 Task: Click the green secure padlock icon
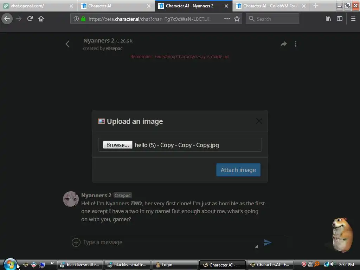(83, 19)
